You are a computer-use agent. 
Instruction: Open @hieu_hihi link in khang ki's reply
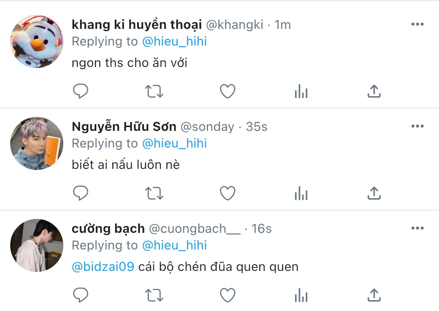pos(174,41)
